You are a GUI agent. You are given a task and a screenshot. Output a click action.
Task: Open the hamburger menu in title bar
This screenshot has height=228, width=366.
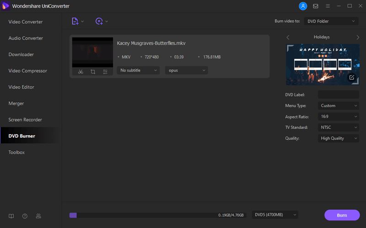click(x=328, y=6)
